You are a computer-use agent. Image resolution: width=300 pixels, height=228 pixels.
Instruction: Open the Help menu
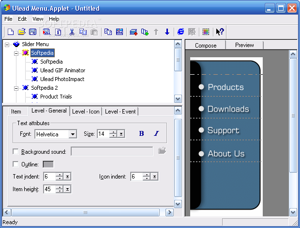tap(54, 19)
